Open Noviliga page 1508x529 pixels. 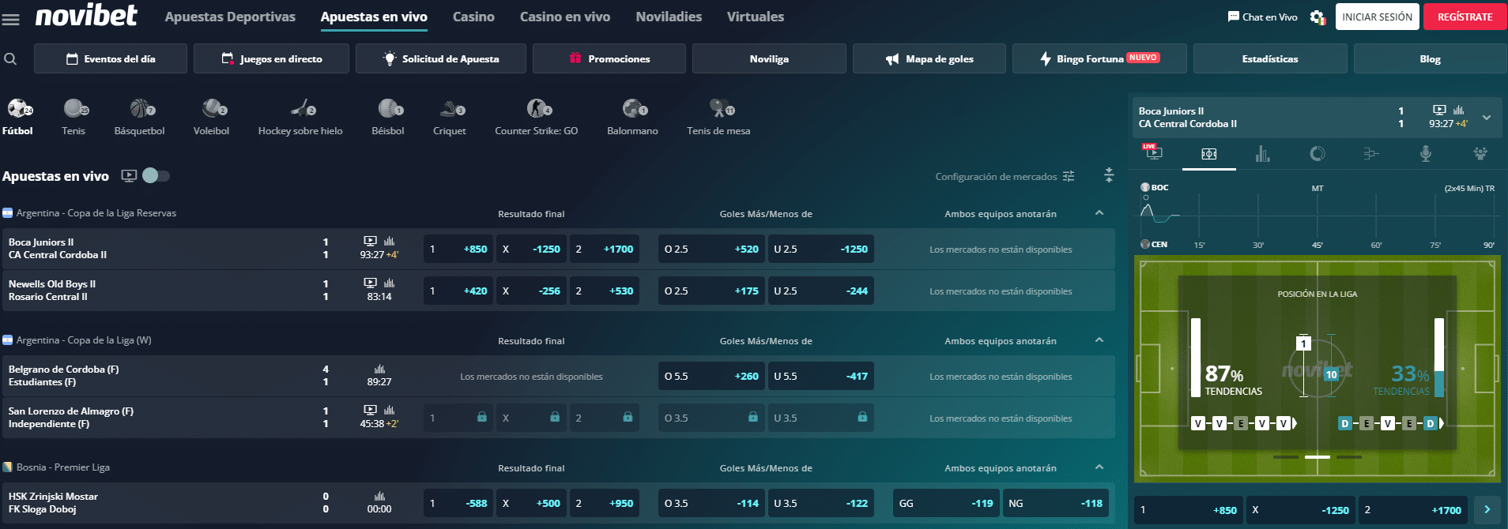[x=769, y=58]
